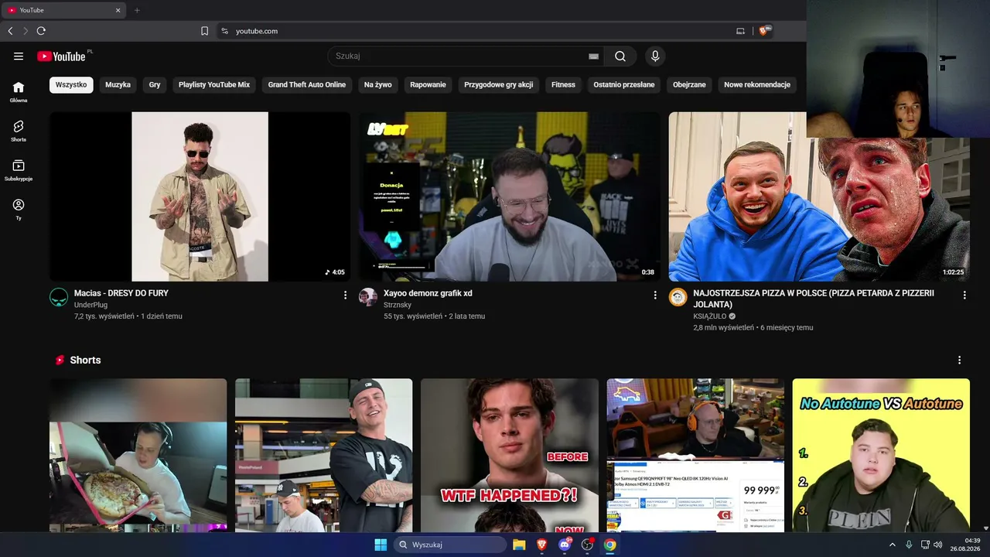
Task: Select the Na żywo filter chip
Action: (x=378, y=84)
